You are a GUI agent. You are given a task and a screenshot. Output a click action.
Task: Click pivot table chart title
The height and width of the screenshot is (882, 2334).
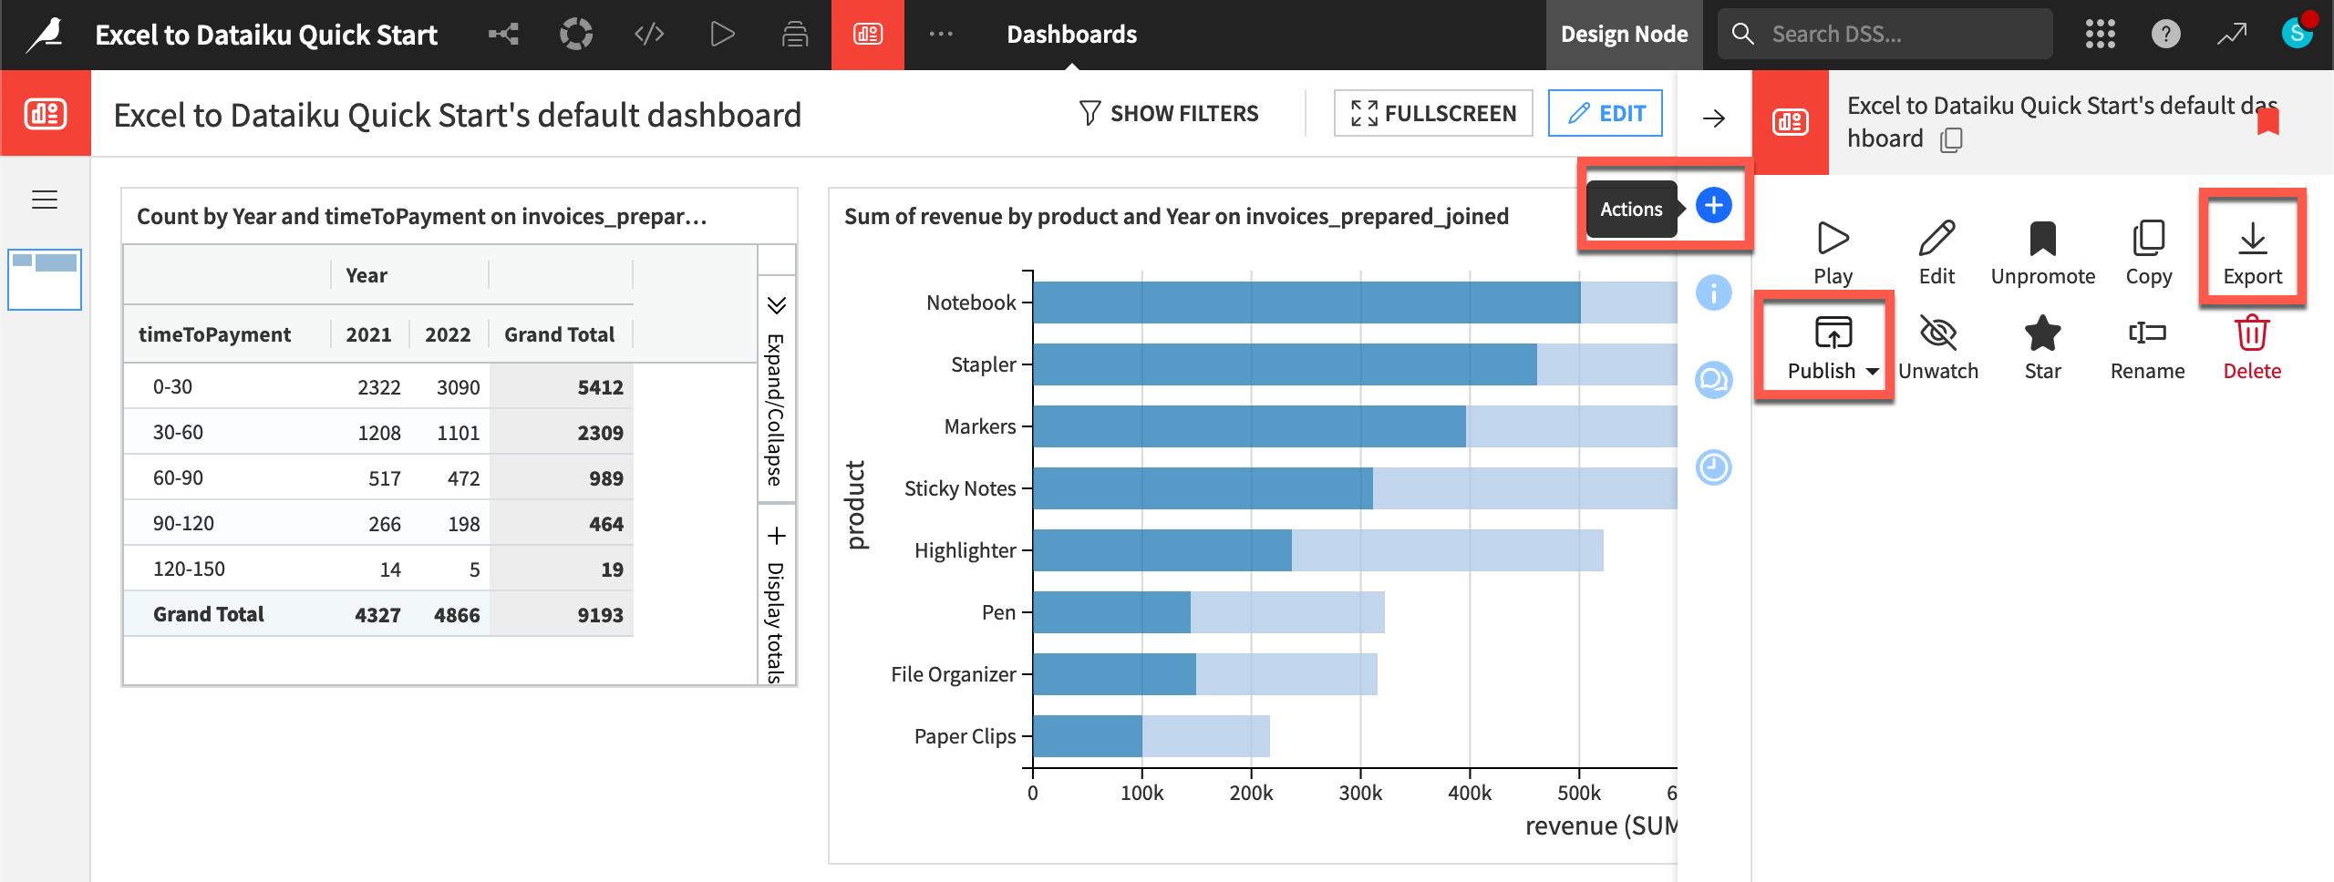point(421,216)
